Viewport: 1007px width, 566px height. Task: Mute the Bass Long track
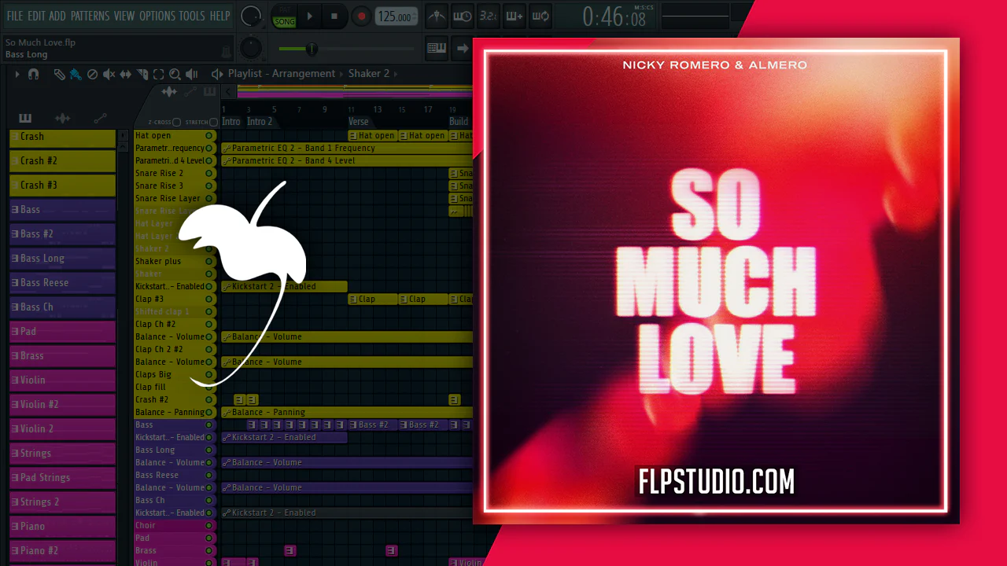[x=209, y=450]
